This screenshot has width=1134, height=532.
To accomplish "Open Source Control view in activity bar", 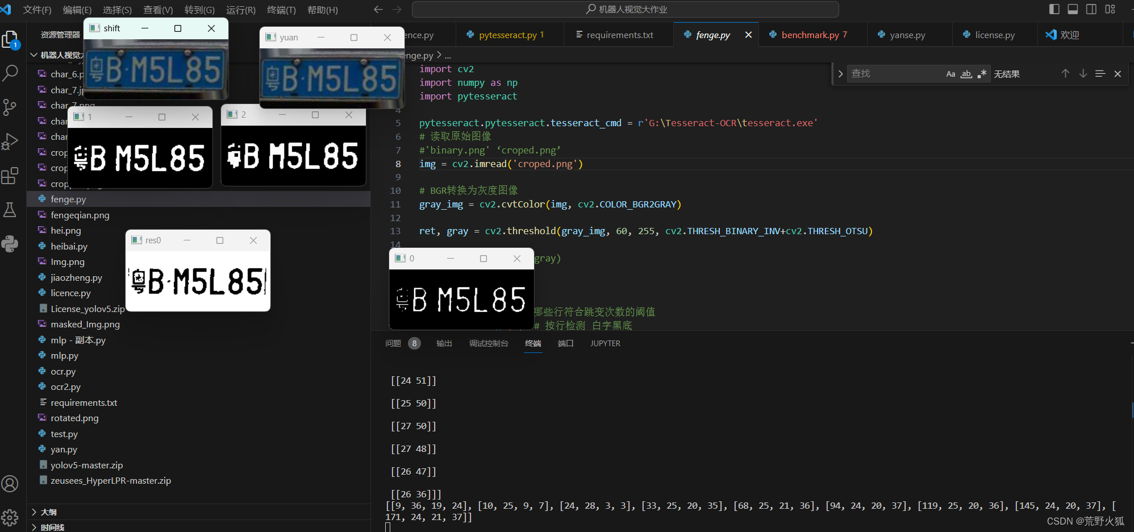I will pos(10,107).
